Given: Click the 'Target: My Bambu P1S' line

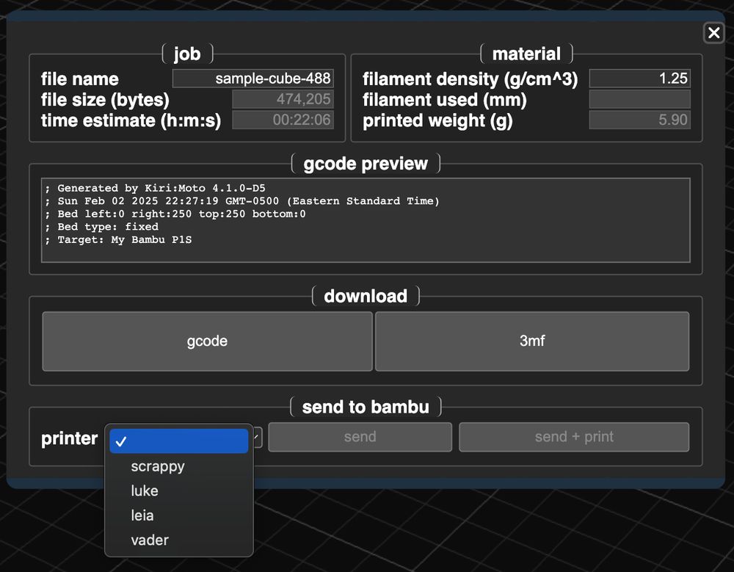Looking at the screenshot, I should coord(118,240).
